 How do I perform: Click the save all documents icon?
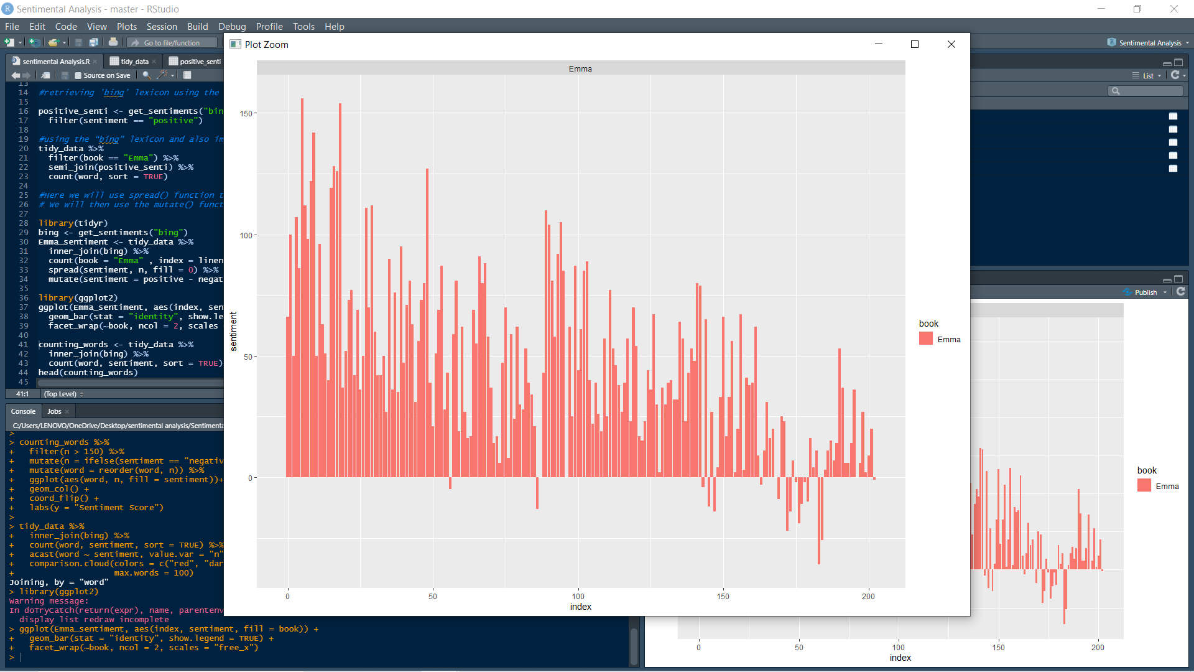point(94,42)
